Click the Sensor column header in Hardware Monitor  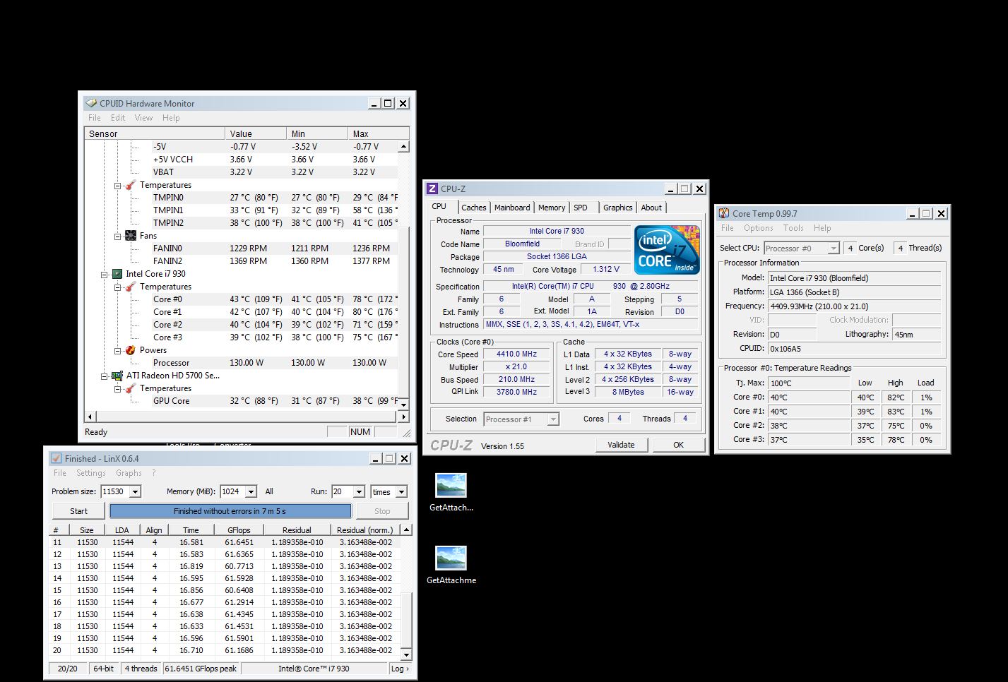click(155, 133)
